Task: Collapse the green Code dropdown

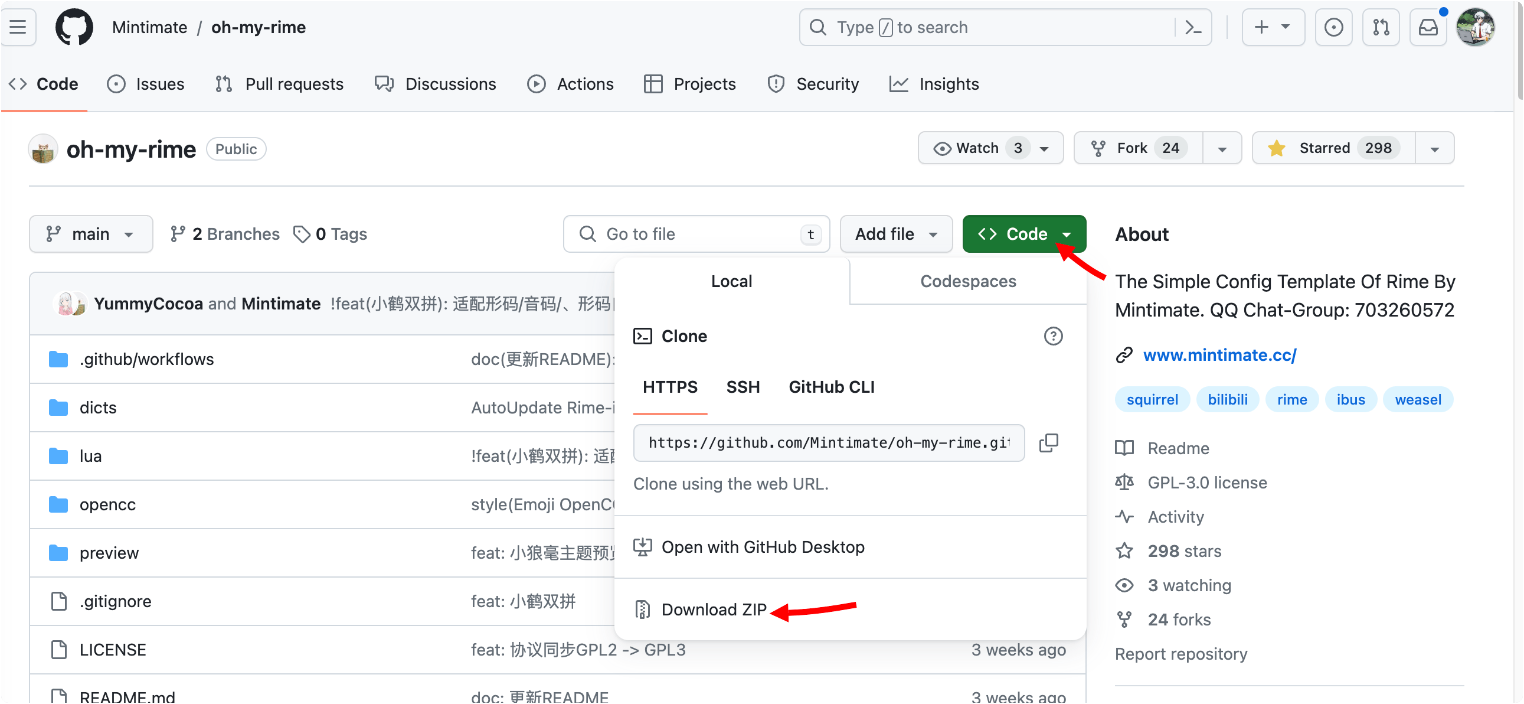Action: (x=1023, y=234)
